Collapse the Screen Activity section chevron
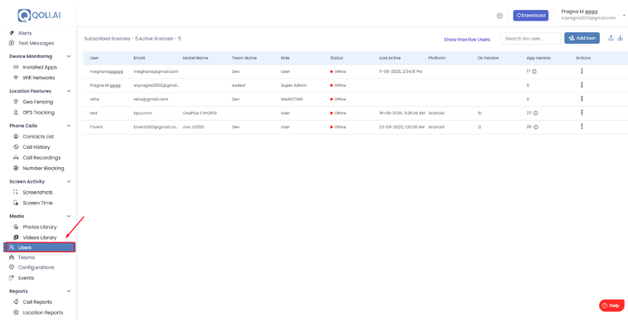 click(x=69, y=181)
